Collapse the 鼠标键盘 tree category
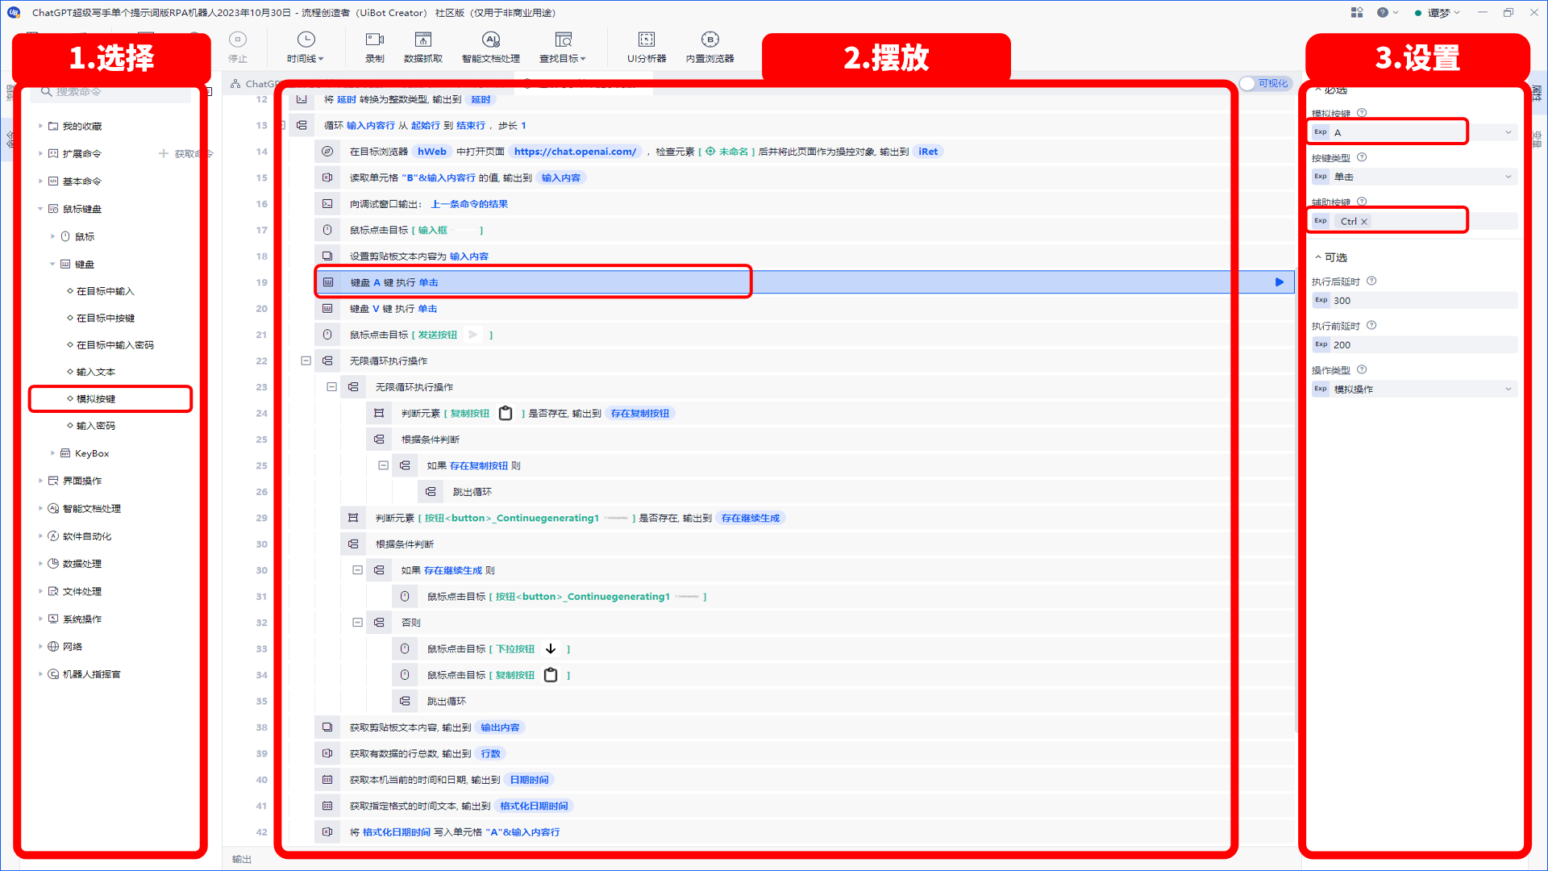 click(40, 209)
